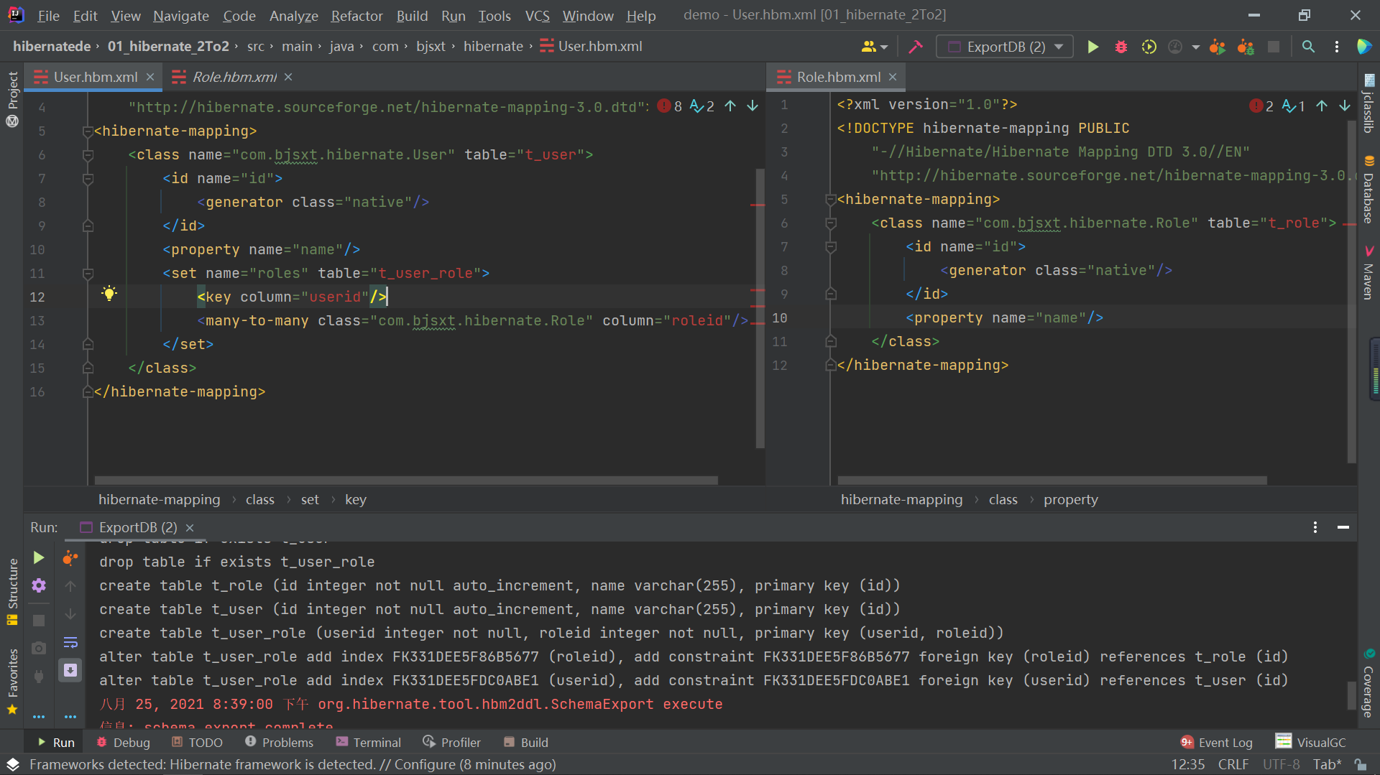
Task: Open the VisualGC panel
Action: point(1311,742)
